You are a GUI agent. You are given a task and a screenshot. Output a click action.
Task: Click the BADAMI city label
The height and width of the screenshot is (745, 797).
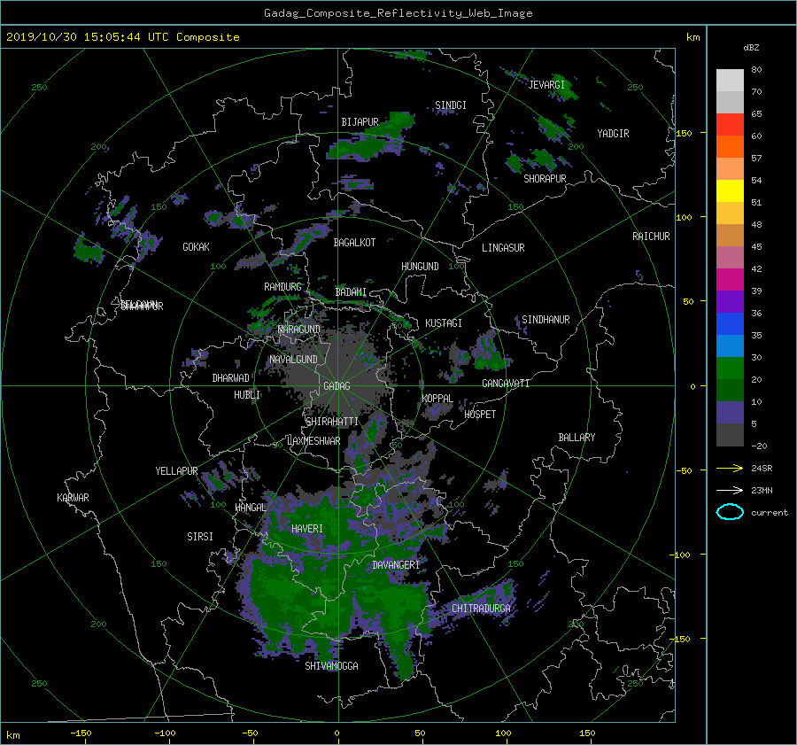pos(351,292)
